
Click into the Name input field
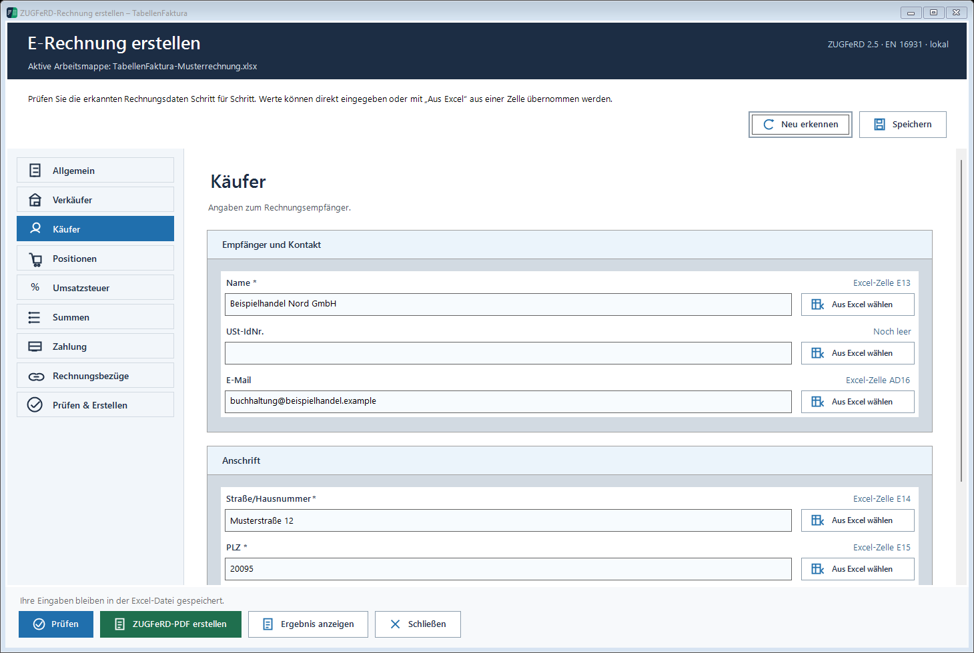[x=508, y=305]
